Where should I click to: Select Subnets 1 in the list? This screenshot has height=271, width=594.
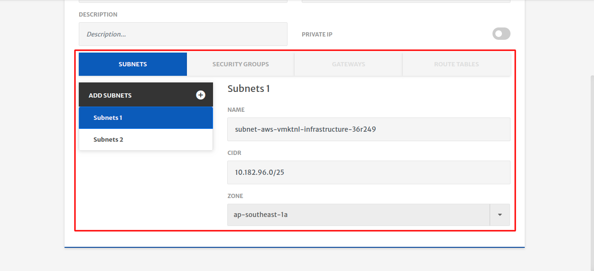tap(146, 118)
